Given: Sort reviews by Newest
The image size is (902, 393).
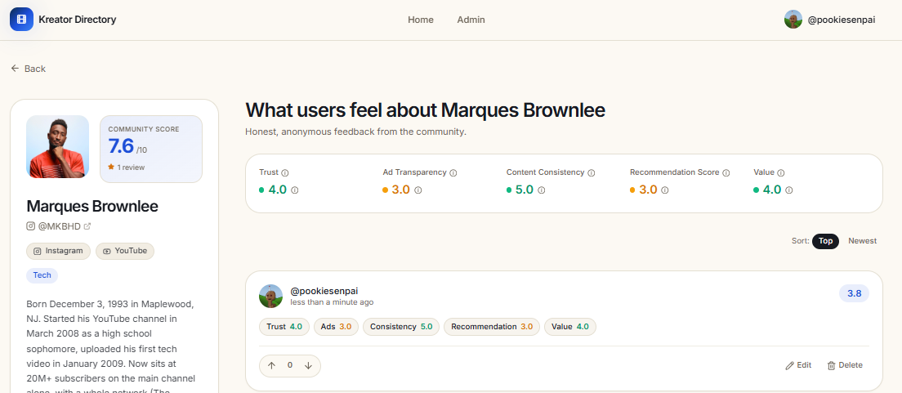Looking at the screenshot, I should click(862, 241).
